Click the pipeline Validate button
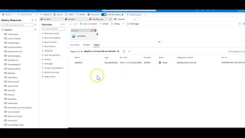This screenshot has width=245, height=138. click(104, 24)
